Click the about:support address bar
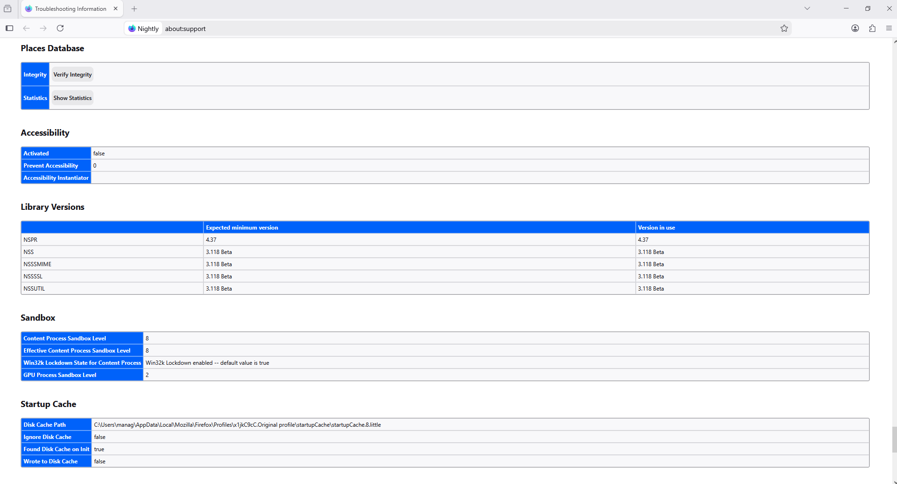897x484 pixels. pos(423,29)
